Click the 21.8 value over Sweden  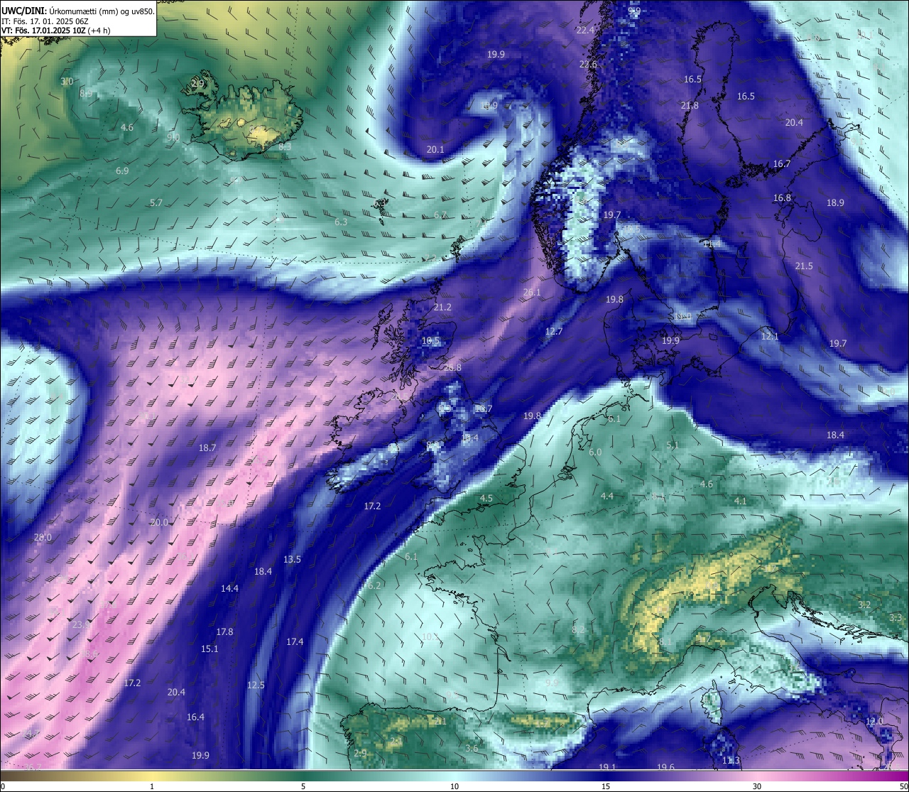point(690,105)
